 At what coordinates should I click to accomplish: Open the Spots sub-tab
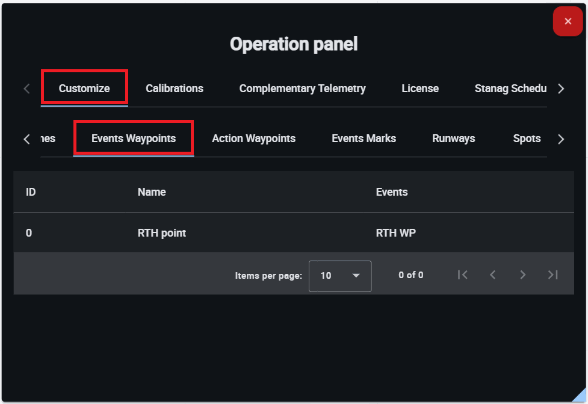527,138
